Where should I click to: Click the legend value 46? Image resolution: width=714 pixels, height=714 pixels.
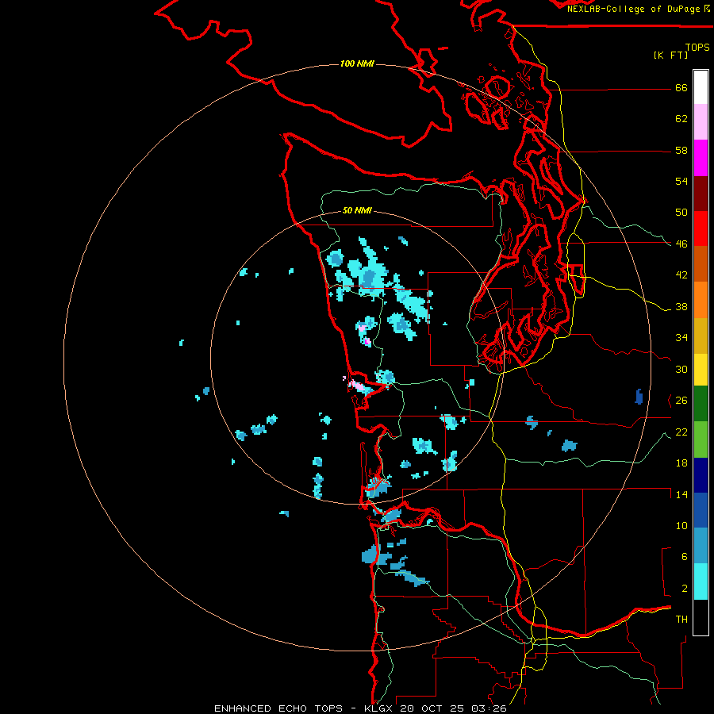click(681, 244)
